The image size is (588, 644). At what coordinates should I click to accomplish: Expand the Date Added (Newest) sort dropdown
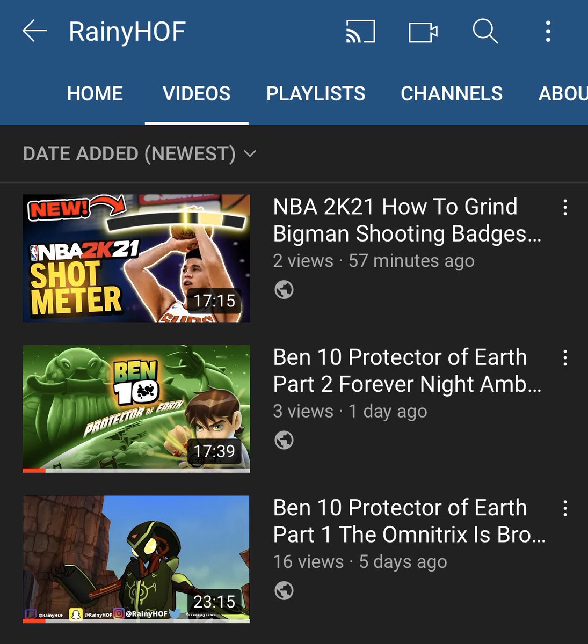pyautogui.click(x=140, y=154)
